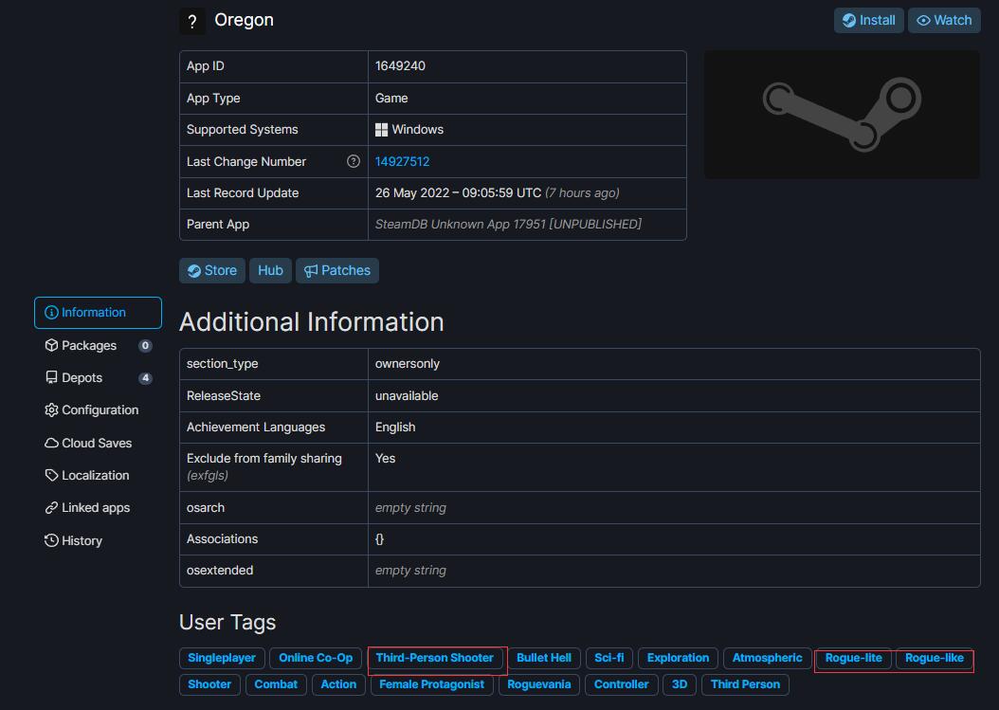Click the osextended label
The width and height of the screenshot is (999, 710).
(x=220, y=571)
